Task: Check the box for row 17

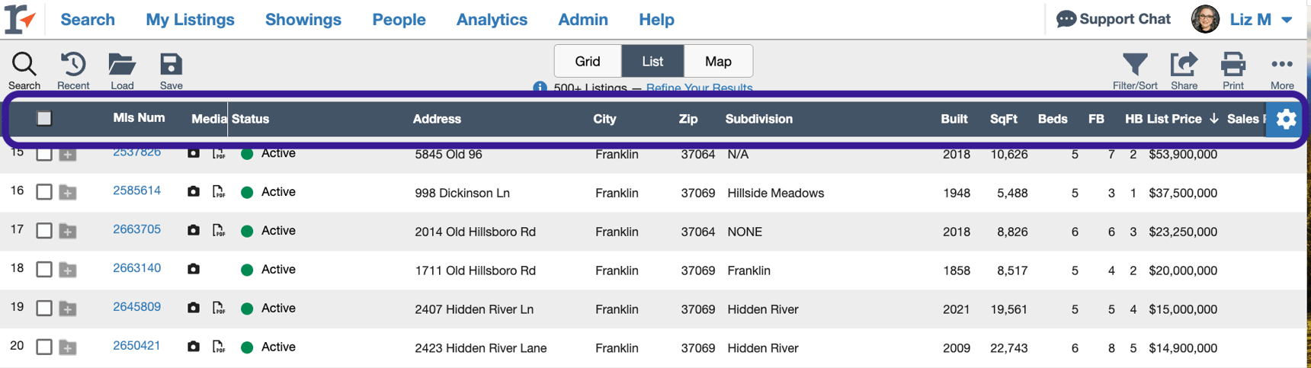Action: point(44,231)
